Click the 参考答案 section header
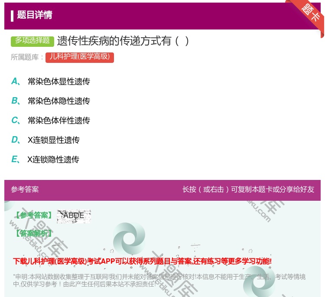Screen dimensions: 325x297 tap(25, 189)
